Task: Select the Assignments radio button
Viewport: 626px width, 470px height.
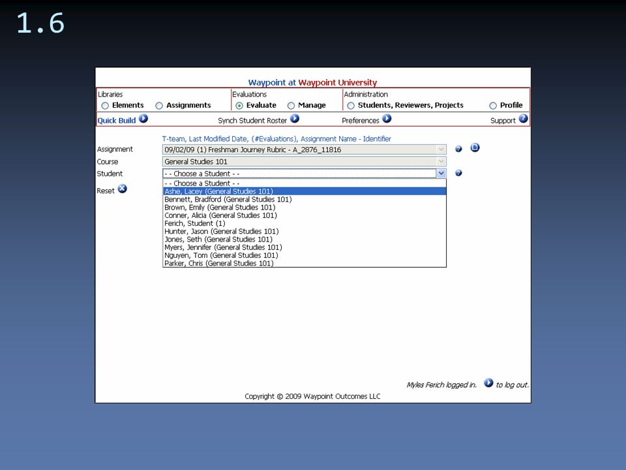Action: (x=159, y=106)
